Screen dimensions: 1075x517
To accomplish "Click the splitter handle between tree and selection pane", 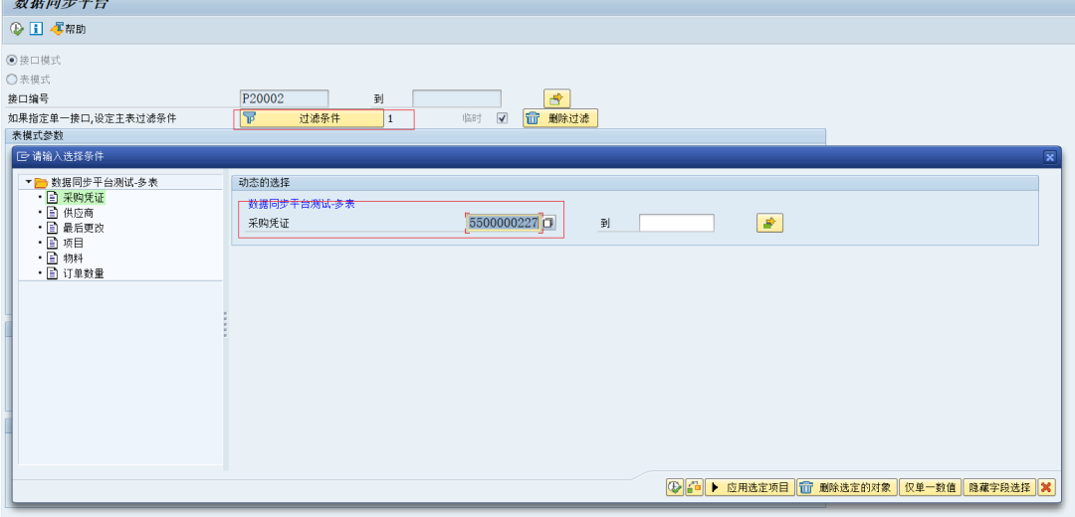I will pyautogui.click(x=226, y=324).
